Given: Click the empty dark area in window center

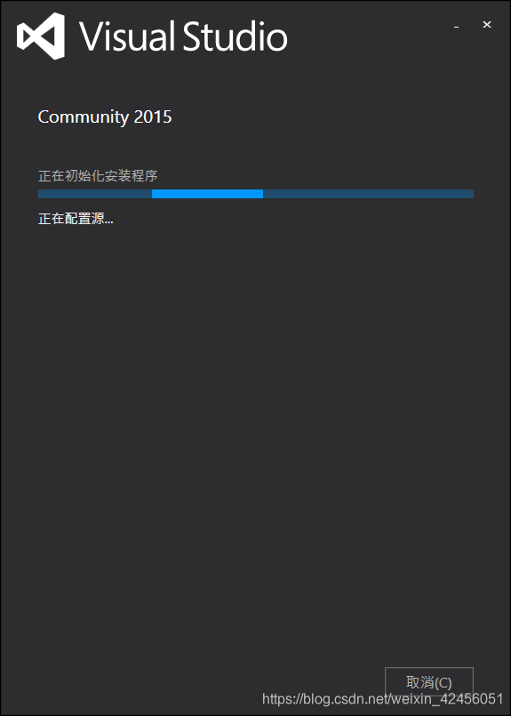Looking at the screenshot, I should tap(256, 411).
